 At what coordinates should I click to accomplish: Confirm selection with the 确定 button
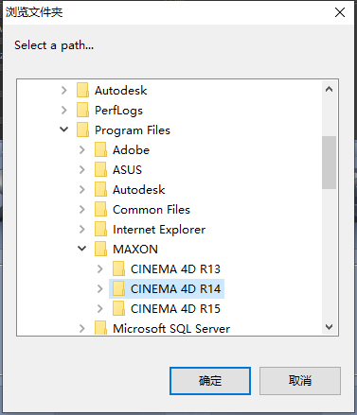point(210,381)
